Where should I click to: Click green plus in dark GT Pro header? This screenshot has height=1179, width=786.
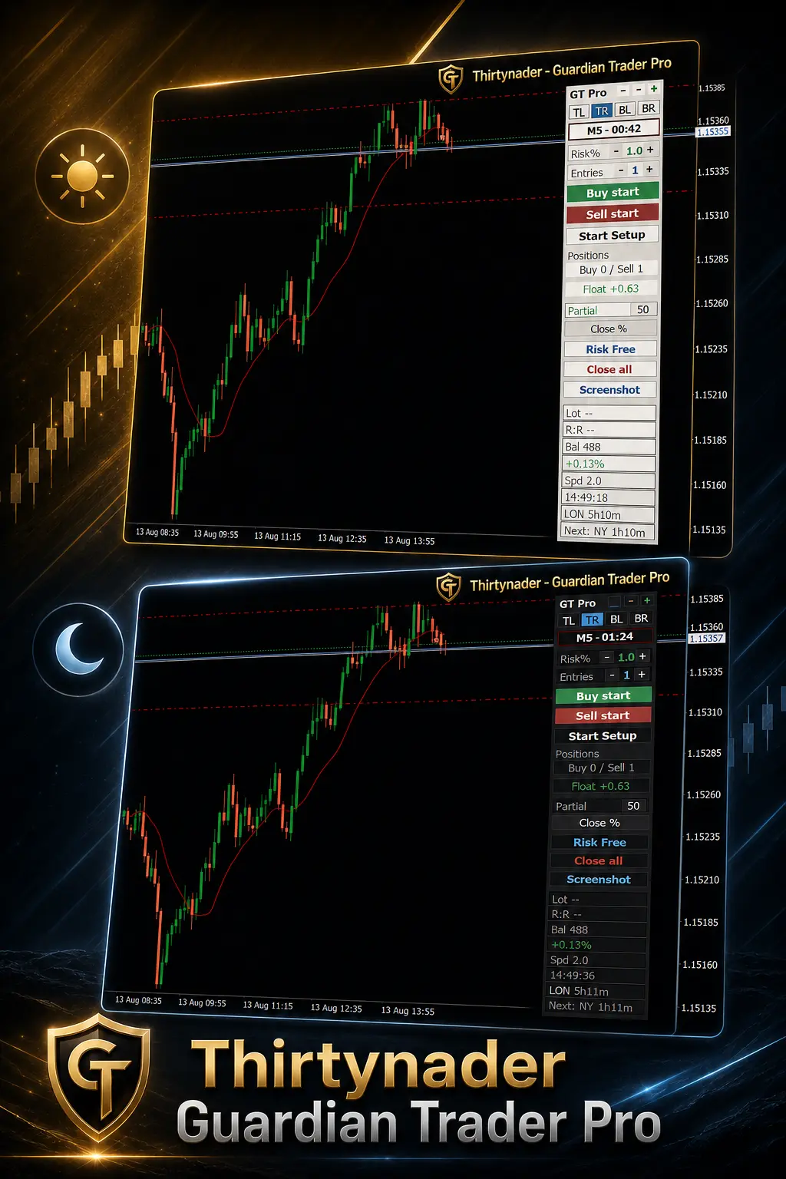coord(646,600)
